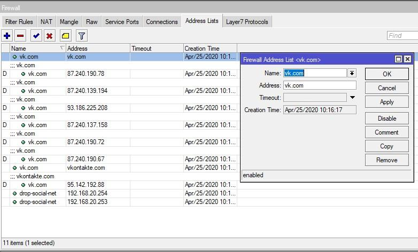Apply changes in the address list dialog
The image size is (418, 252).
point(387,102)
